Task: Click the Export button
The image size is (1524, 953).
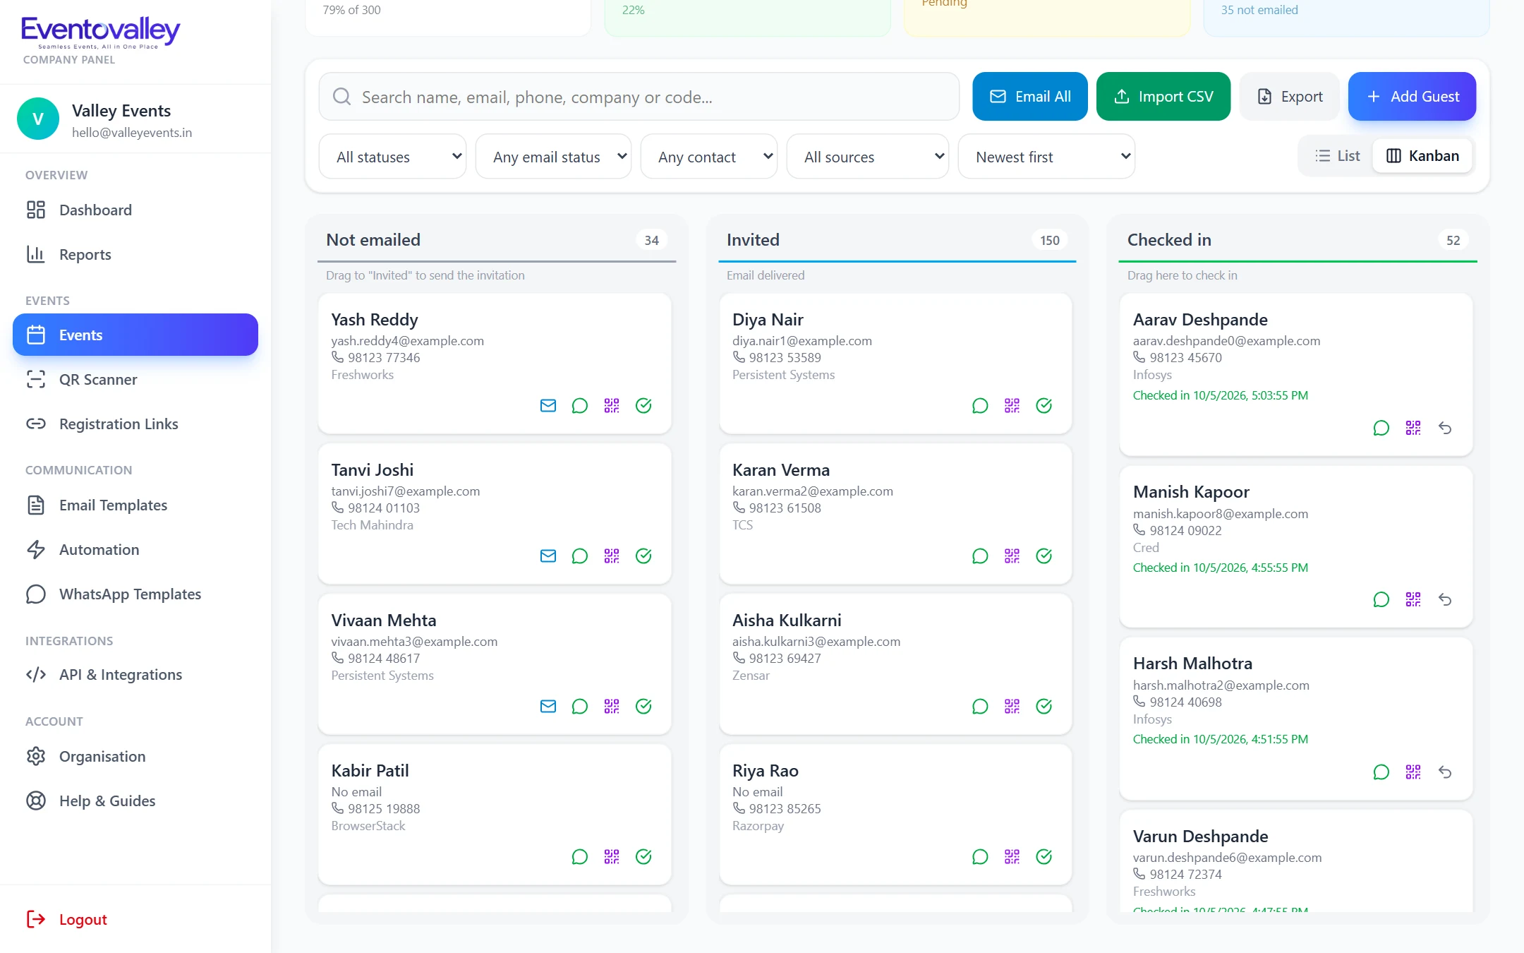Action: click(1289, 96)
